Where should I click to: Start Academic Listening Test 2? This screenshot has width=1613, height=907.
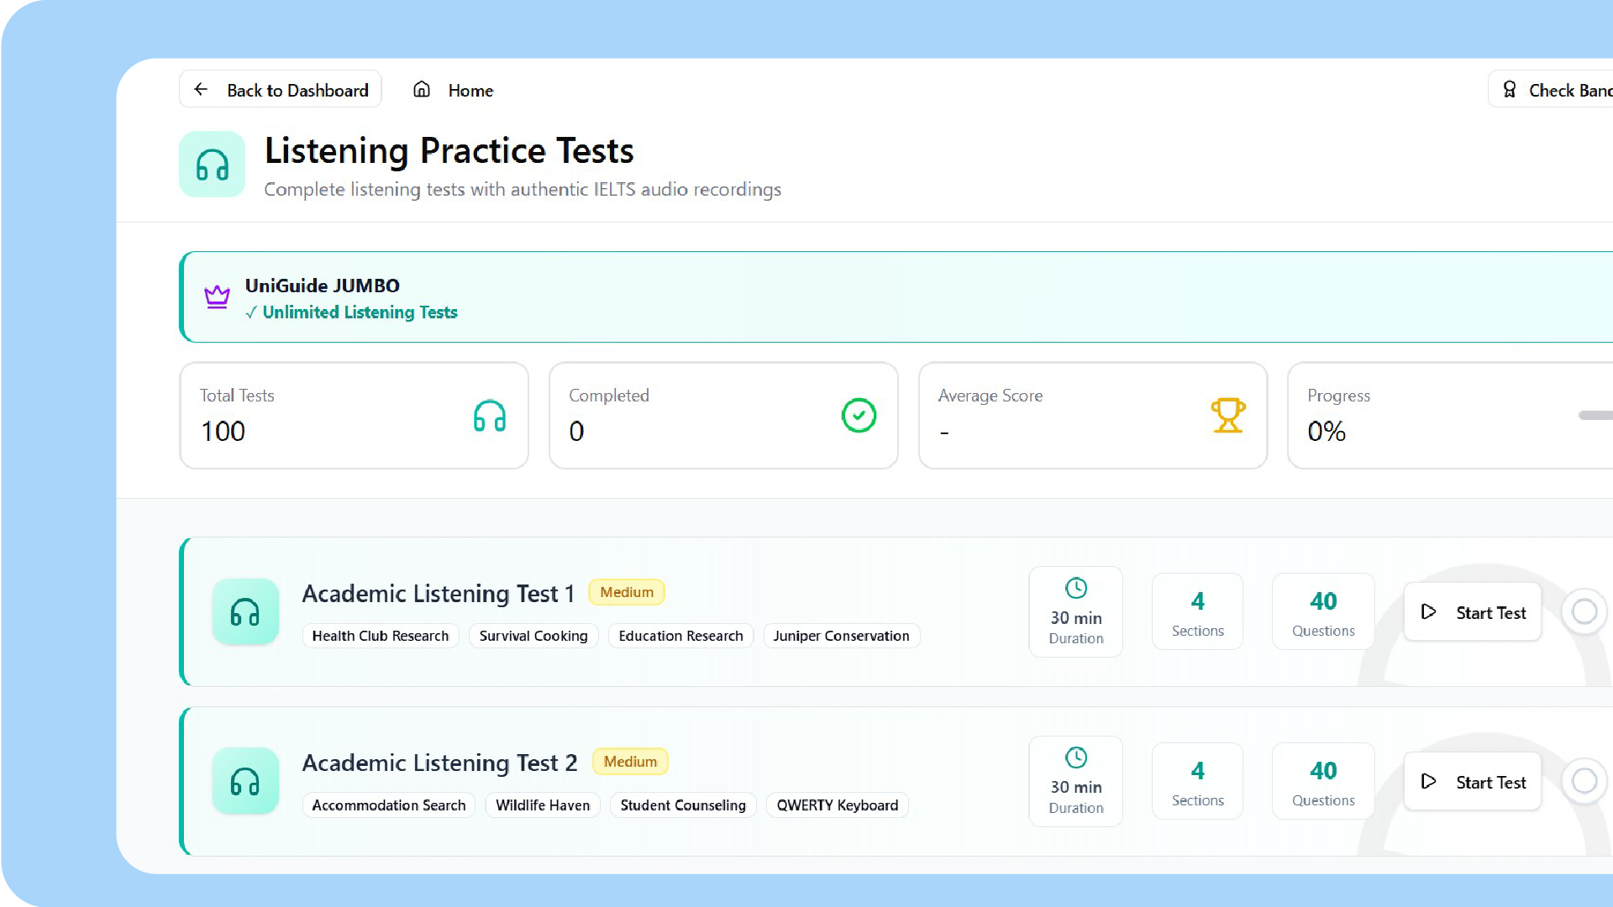pos(1473,782)
